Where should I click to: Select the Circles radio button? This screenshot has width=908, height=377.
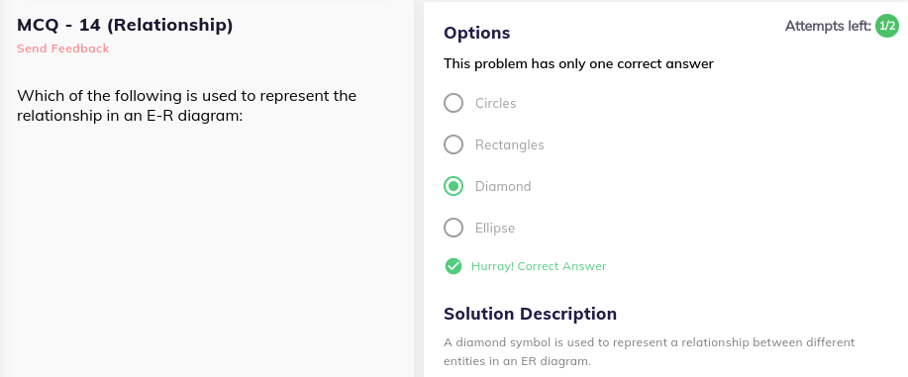point(454,103)
